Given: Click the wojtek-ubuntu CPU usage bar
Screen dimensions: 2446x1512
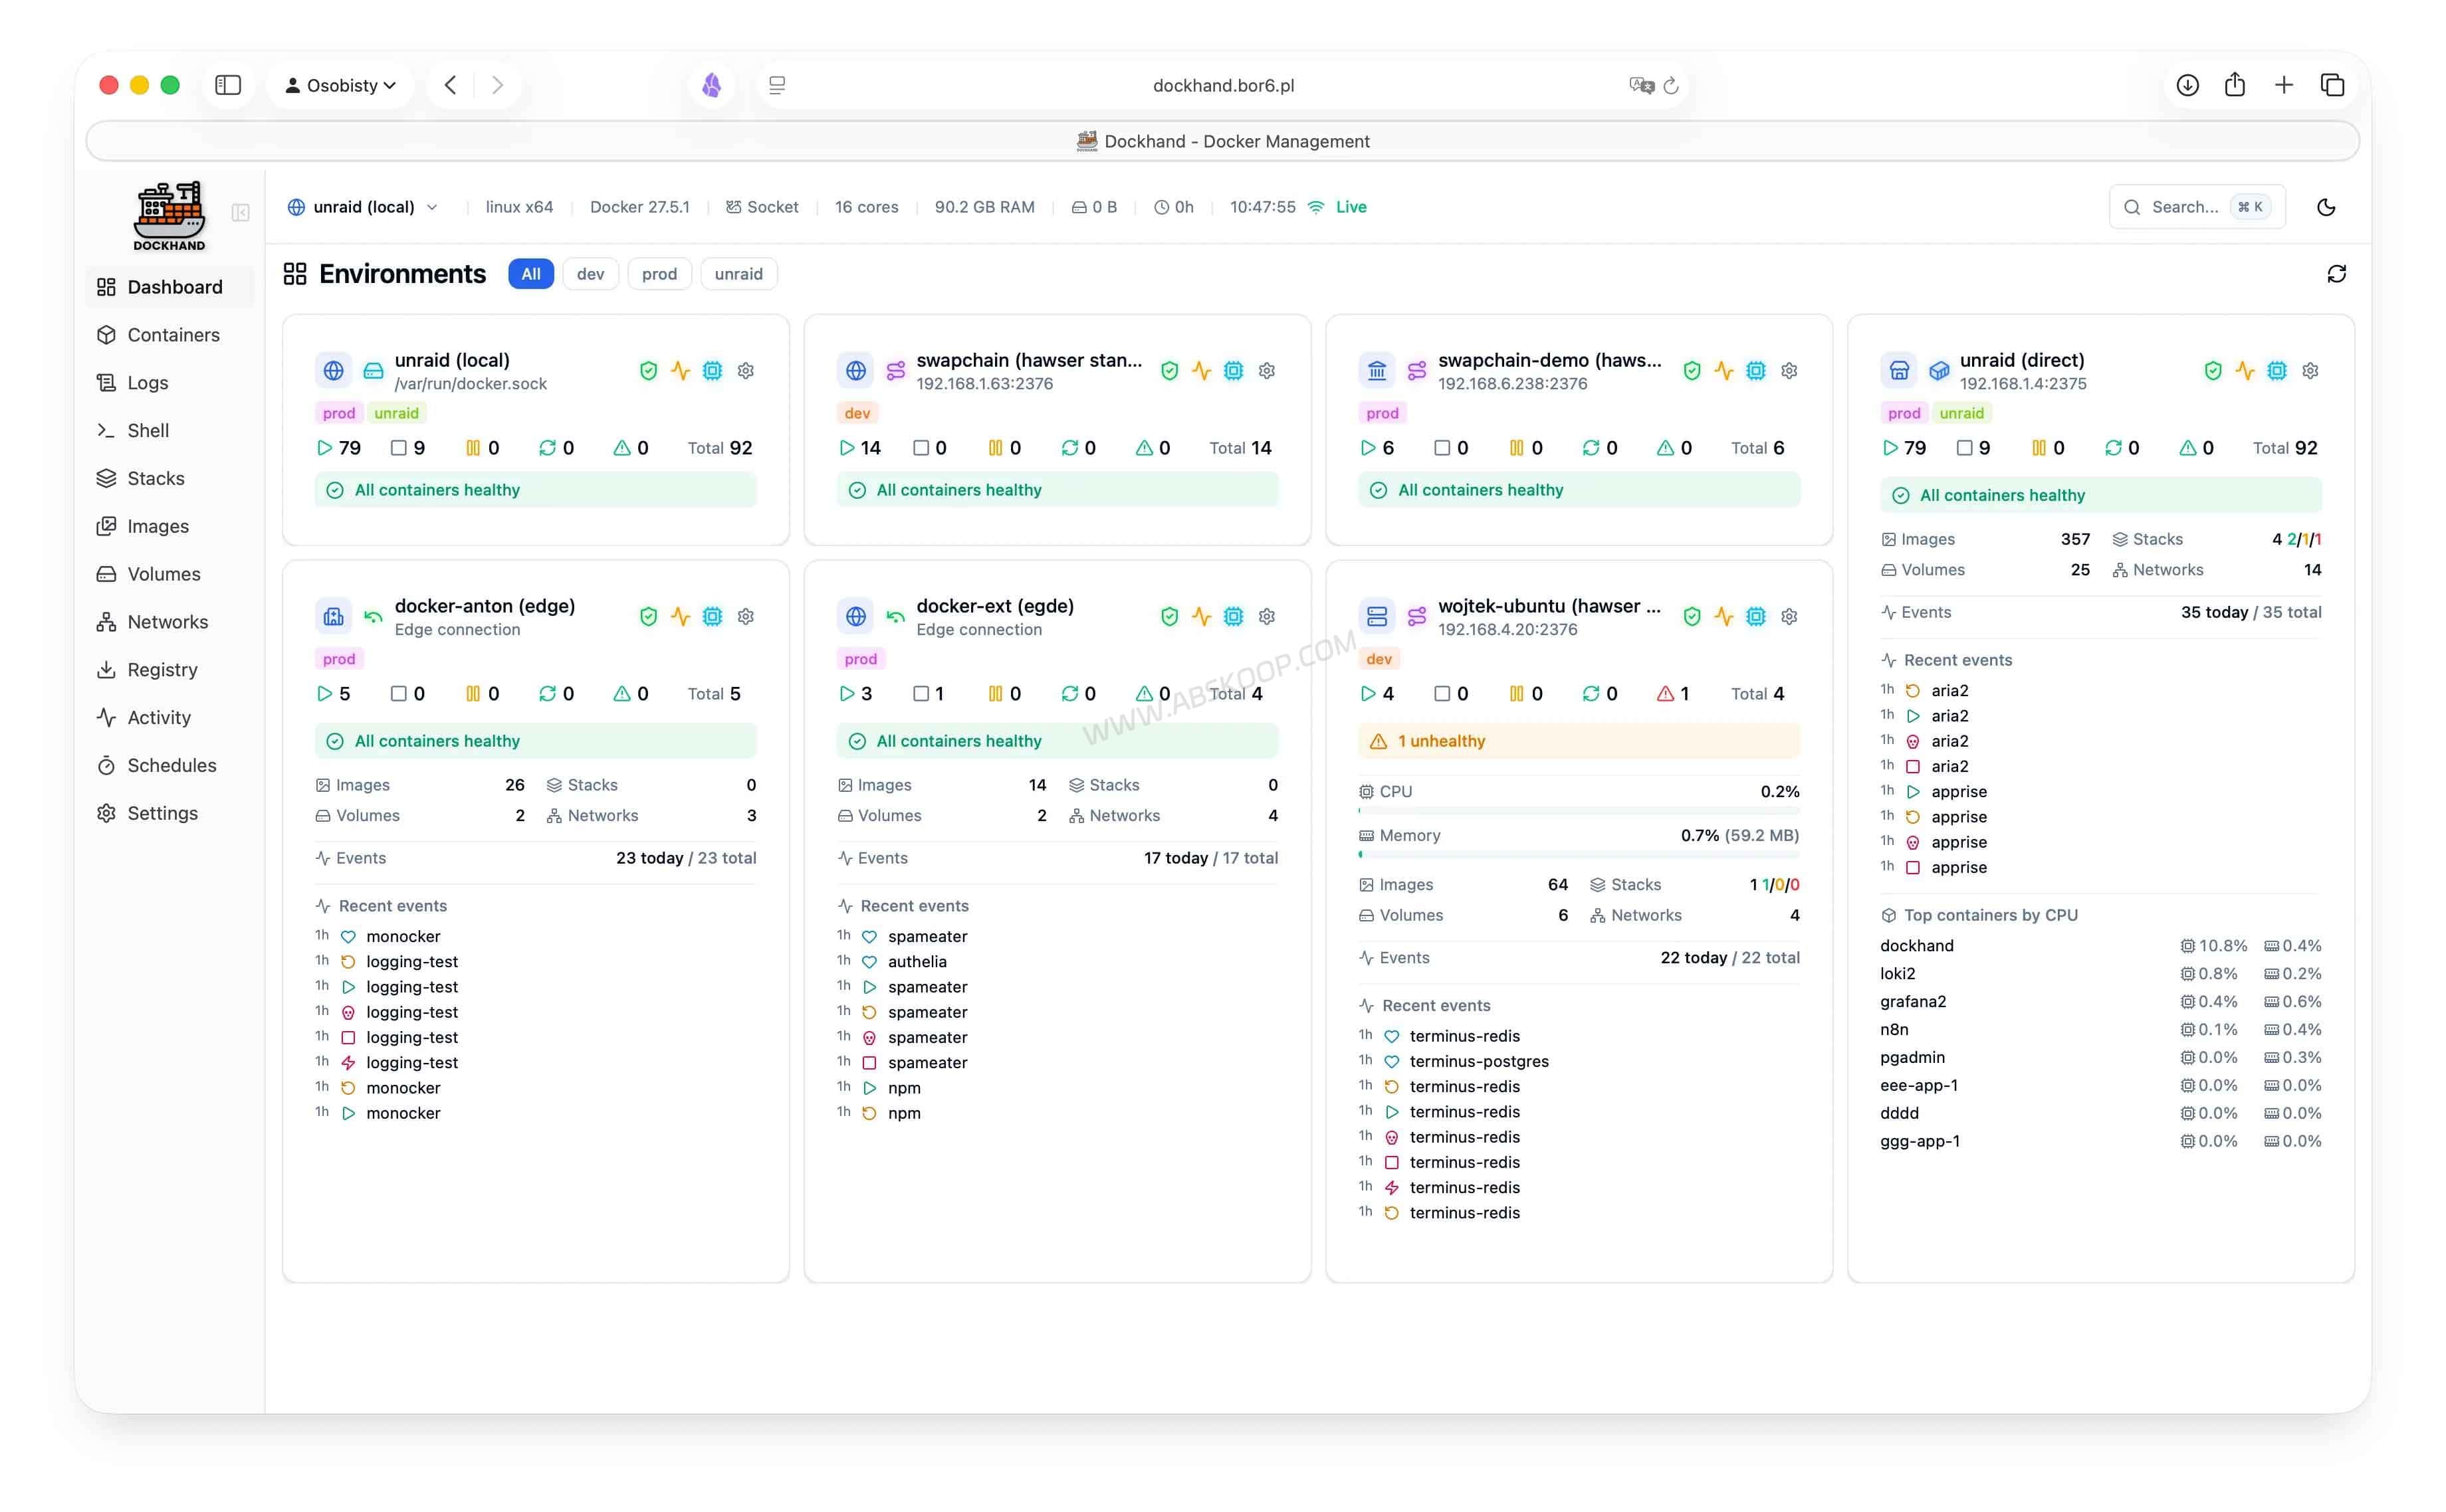Looking at the screenshot, I should click(1579, 811).
